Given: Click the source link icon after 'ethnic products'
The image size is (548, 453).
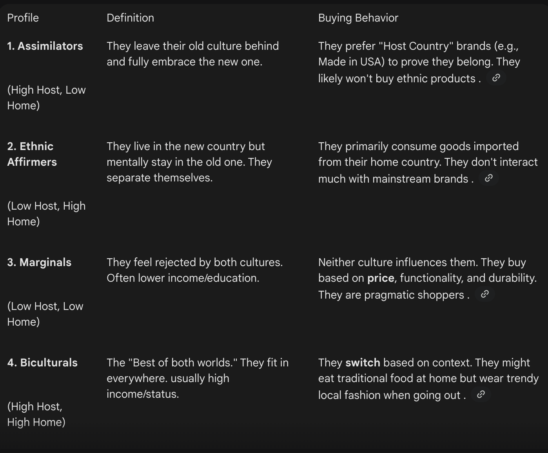Looking at the screenshot, I should pos(496,78).
